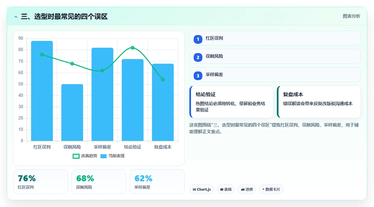Click the 图表分析 label in the header
The width and height of the screenshot is (374, 207).
coord(352,16)
